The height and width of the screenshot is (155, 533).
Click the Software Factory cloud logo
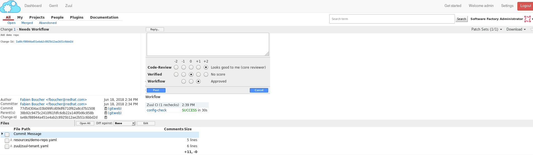click(10, 6)
